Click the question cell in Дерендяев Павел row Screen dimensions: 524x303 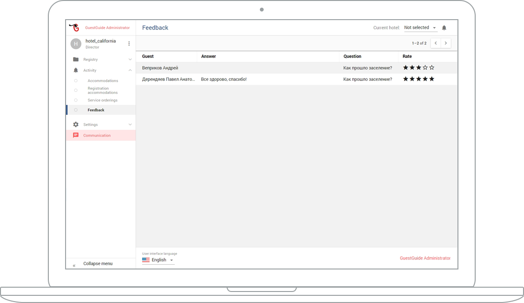pos(368,79)
